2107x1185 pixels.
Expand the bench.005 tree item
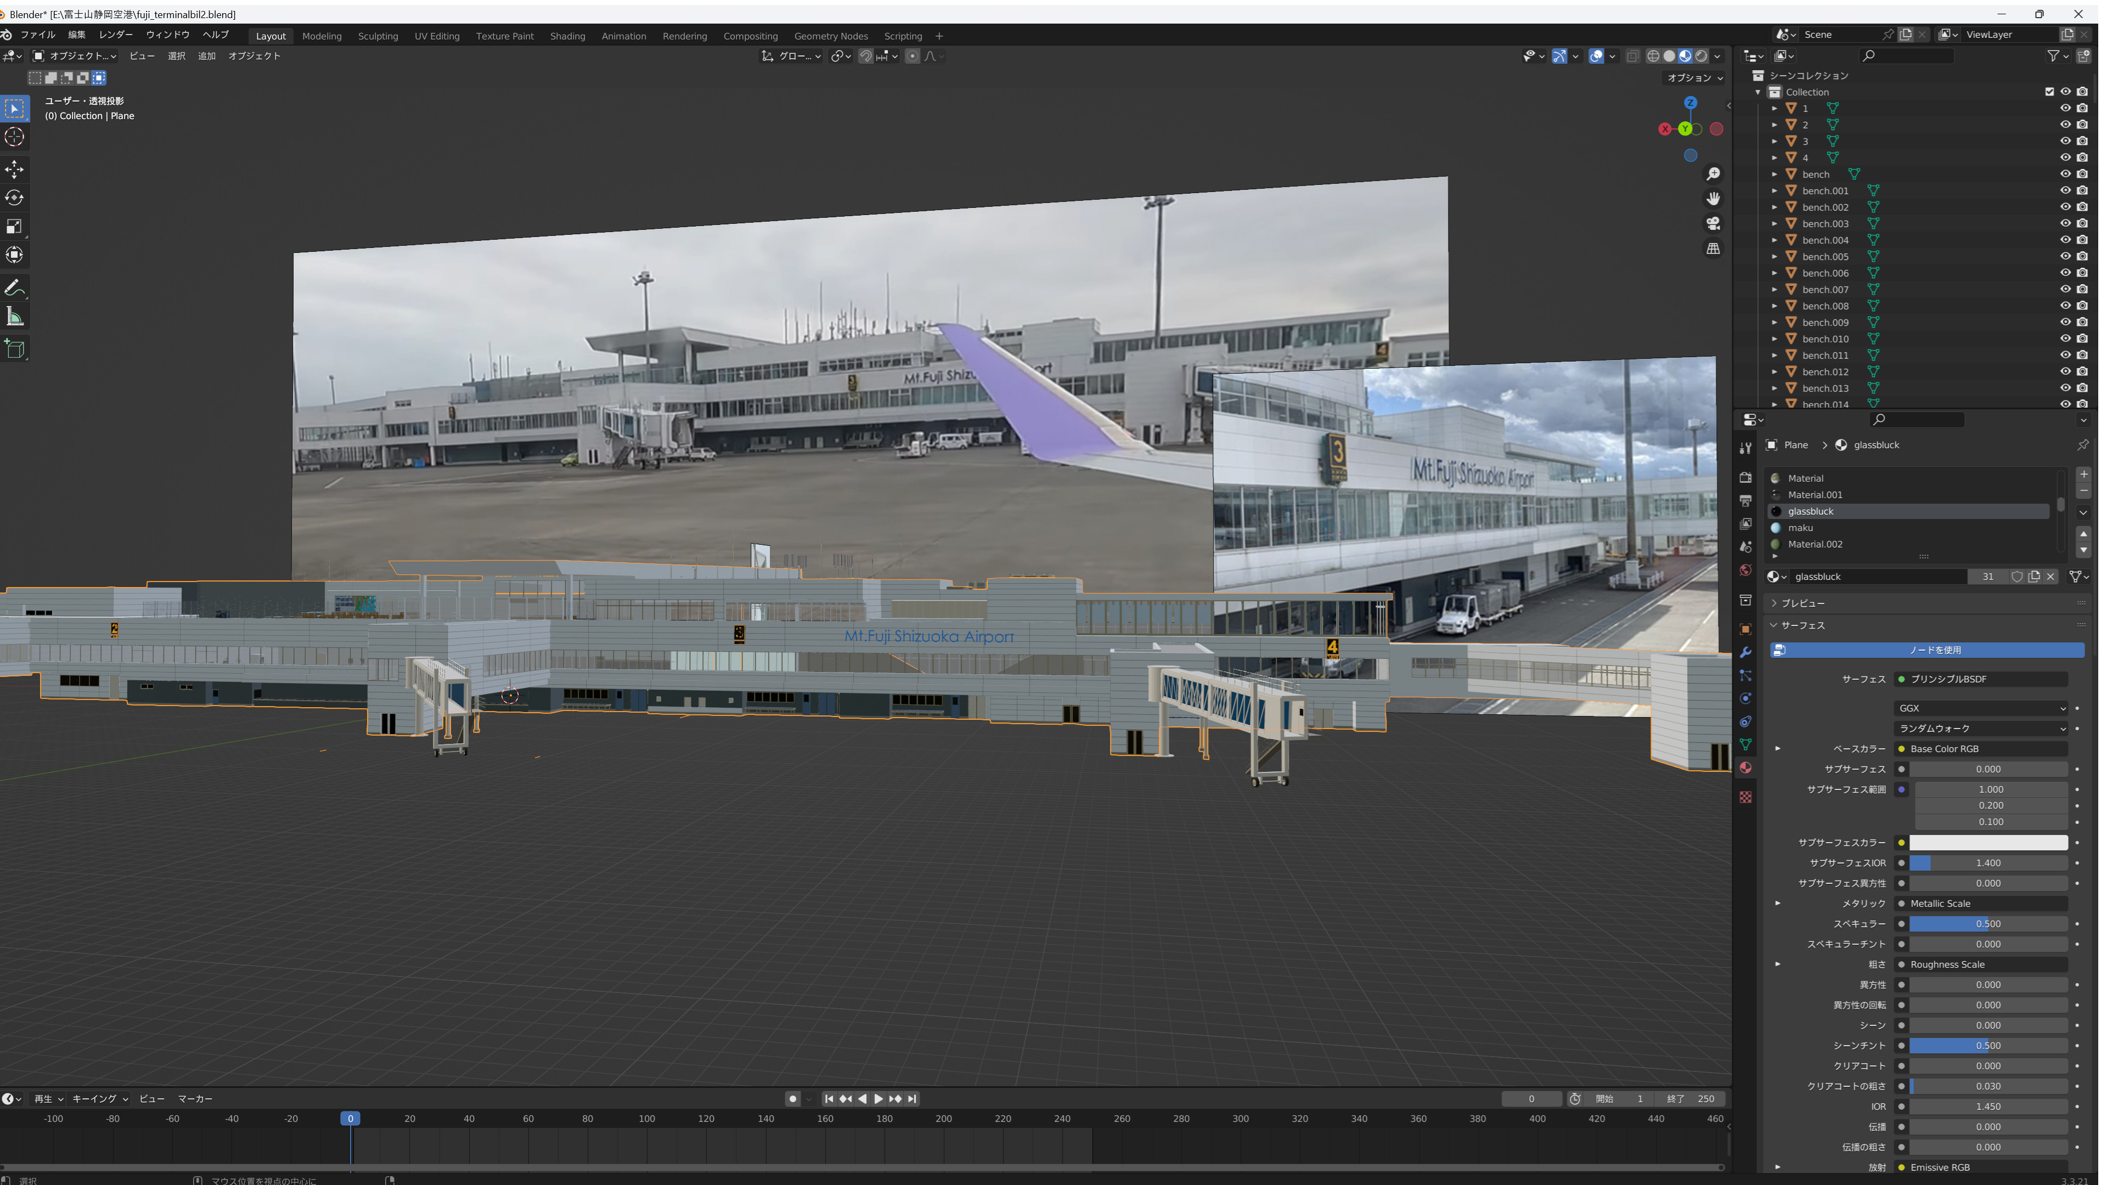[1774, 257]
